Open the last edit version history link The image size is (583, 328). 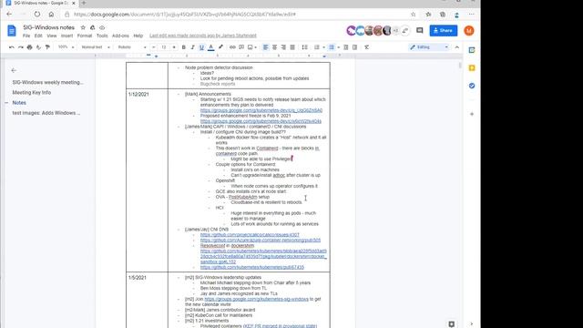point(203,36)
